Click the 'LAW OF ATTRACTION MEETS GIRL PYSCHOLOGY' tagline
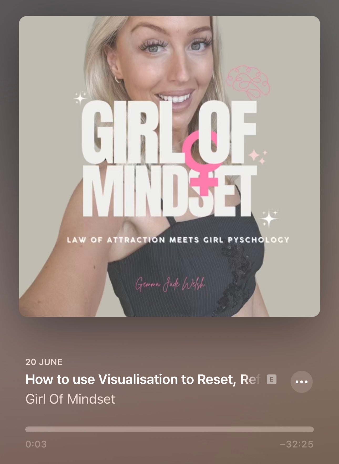Image resolution: width=339 pixels, height=464 pixels. [178, 240]
